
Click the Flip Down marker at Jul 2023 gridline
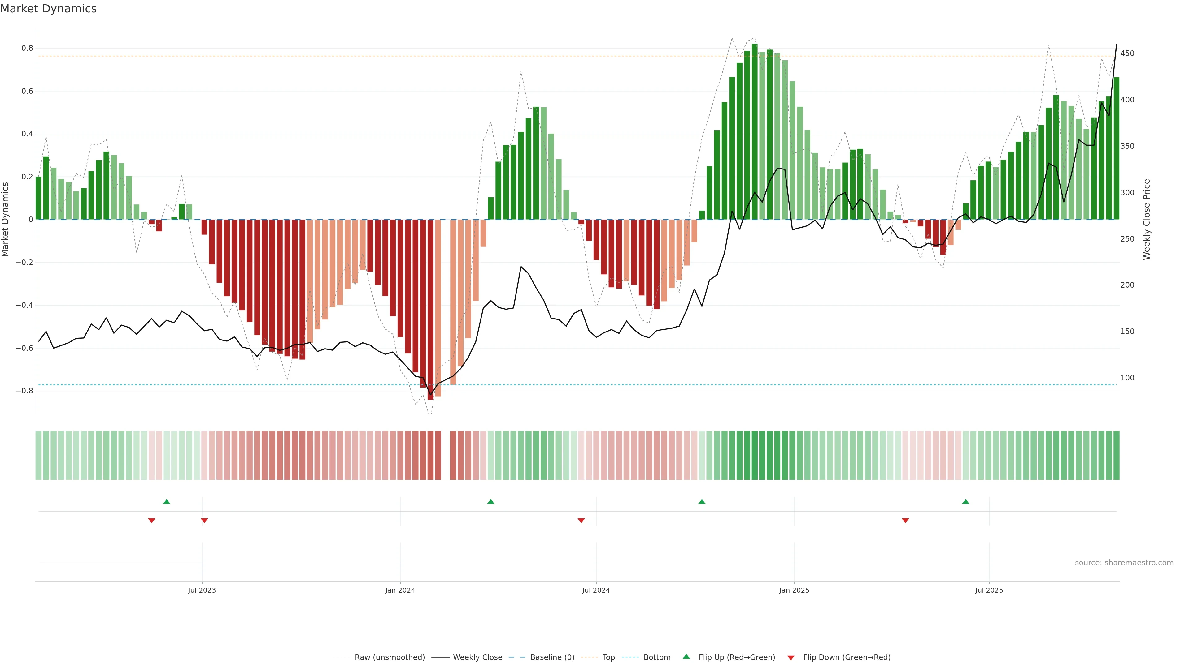tap(204, 520)
